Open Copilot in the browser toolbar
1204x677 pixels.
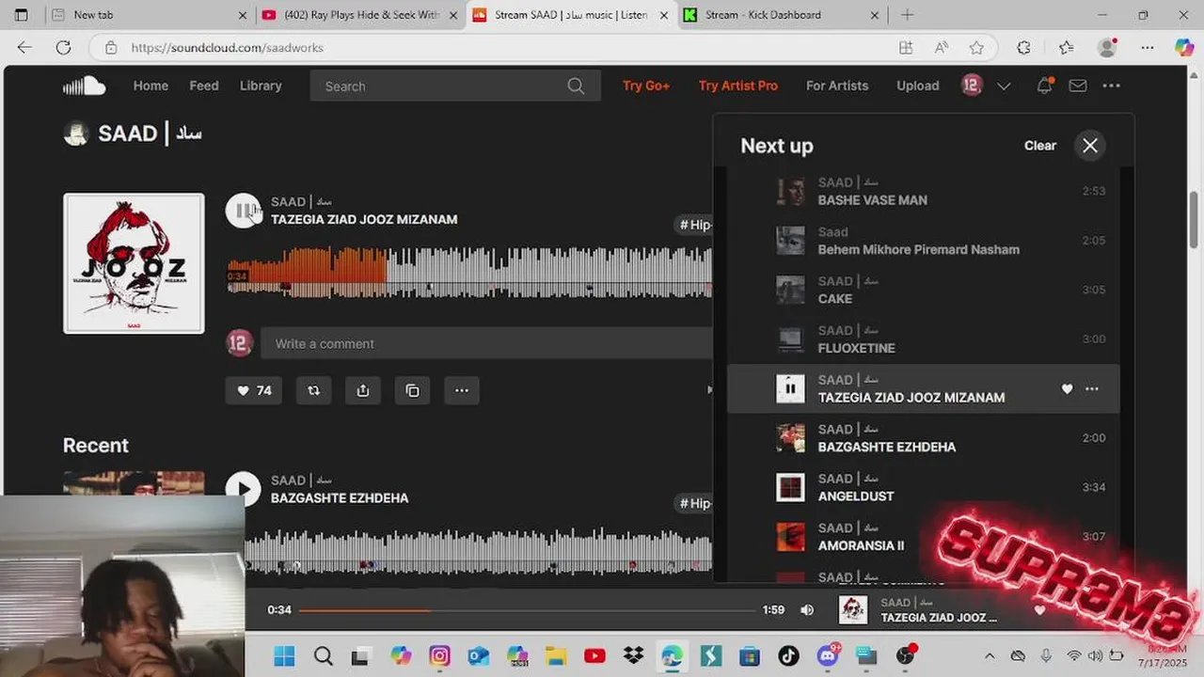[x=1183, y=48]
